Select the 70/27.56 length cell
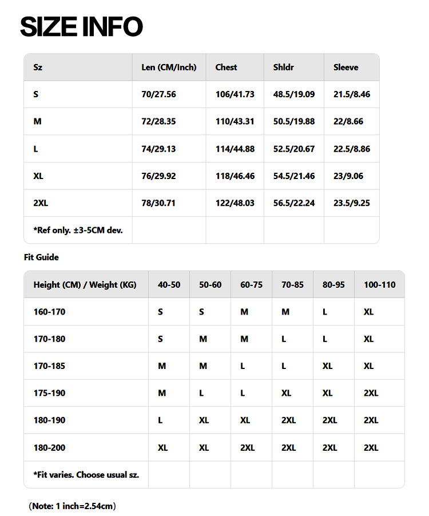This screenshot has width=429, height=516. (158, 94)
